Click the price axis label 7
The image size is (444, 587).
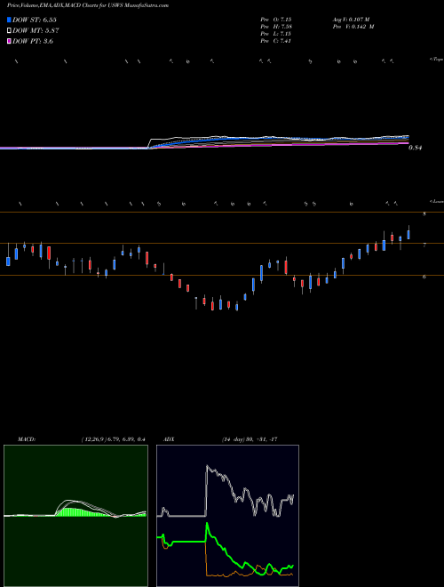point(424,245)
